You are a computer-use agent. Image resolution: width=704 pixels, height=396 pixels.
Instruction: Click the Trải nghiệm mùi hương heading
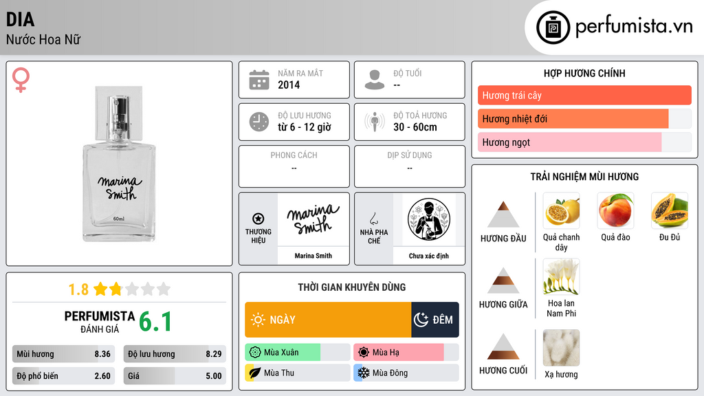point(584,177)
